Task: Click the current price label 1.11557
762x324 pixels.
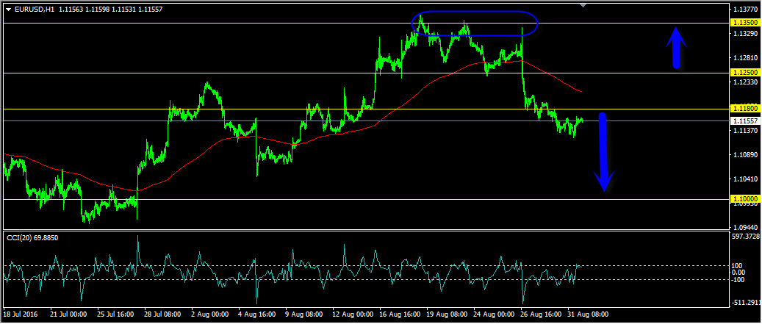Action: tap(744, 121)
